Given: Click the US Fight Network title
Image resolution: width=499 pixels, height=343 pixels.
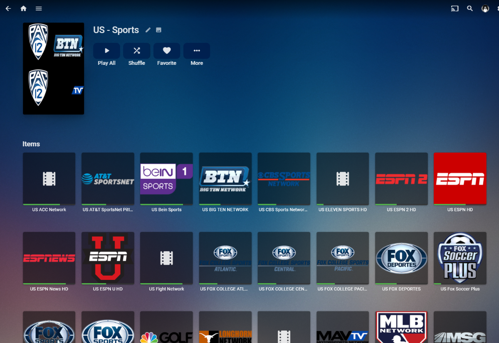Looking at the screenshot, I should (x=167, y=289).
